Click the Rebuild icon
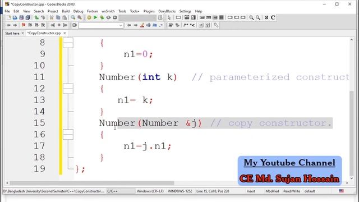The height and width of the screenshot is (202, 359). click(x=108, y=17)
